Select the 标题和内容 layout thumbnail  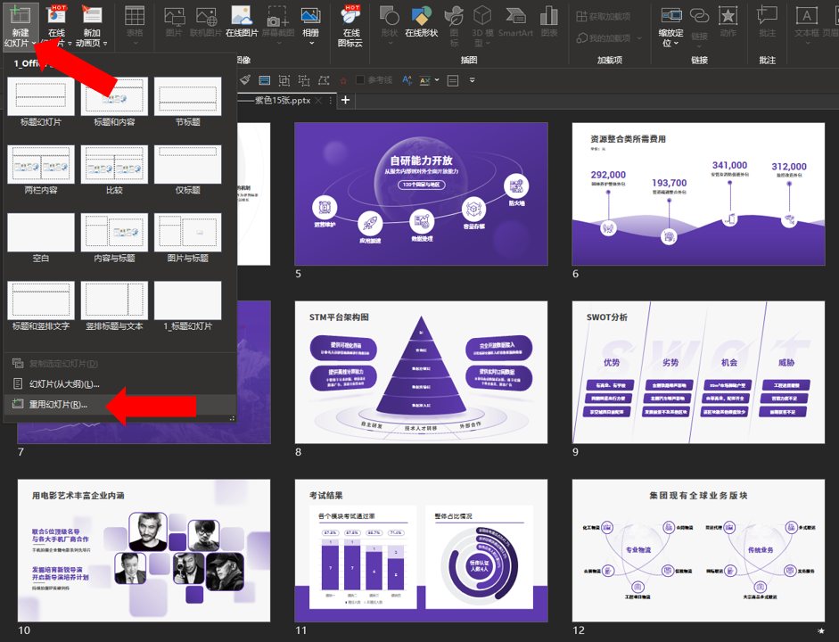coord(114,102)
